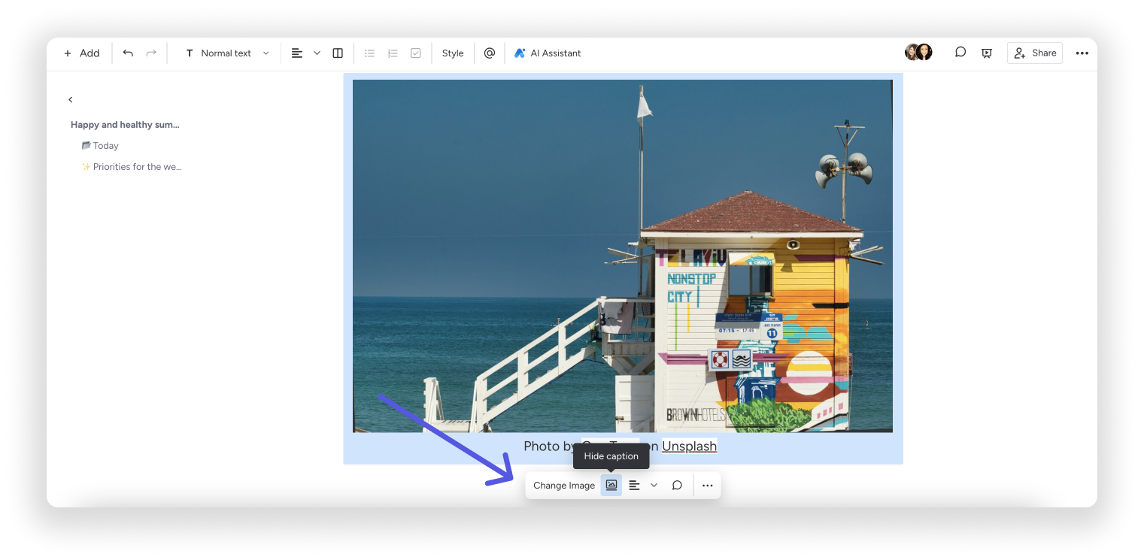Toggle numbered list formatting
Screen dimensions: 1141x560
393,53
